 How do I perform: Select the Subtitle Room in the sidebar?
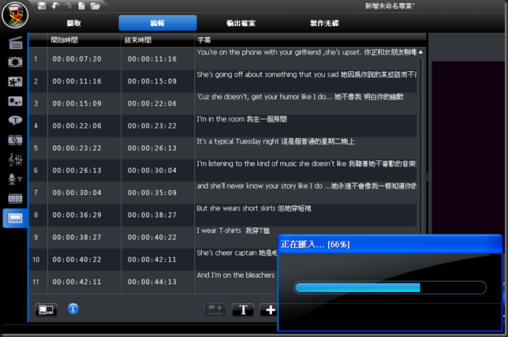click(15, 218)
